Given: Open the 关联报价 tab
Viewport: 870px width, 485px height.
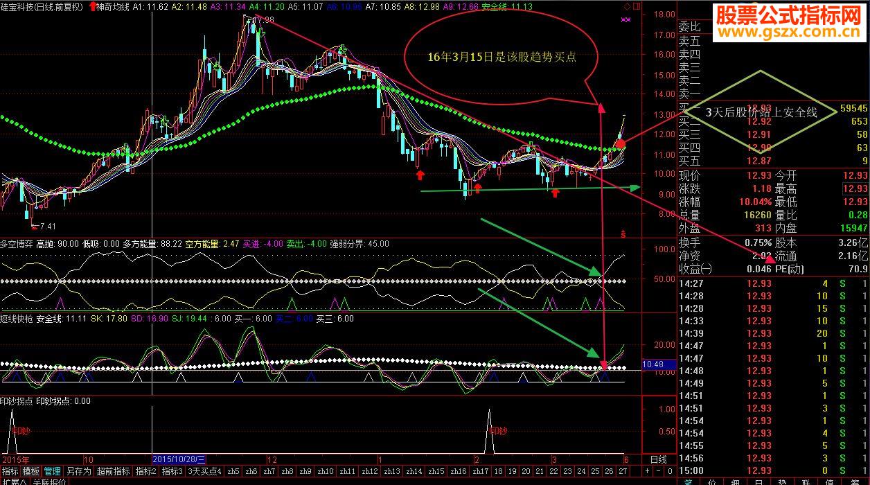Looking at the screenshot, I should [x=49, y=482].
